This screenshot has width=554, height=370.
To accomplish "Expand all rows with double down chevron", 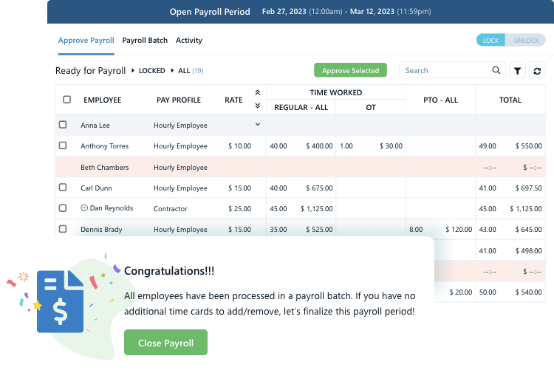I will (257, 106).
